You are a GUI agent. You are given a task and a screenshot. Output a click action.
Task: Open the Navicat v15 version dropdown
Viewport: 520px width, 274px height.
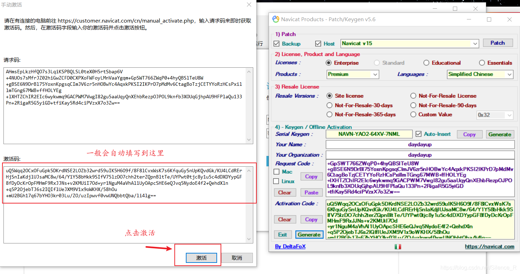click(x=475, y=44)
